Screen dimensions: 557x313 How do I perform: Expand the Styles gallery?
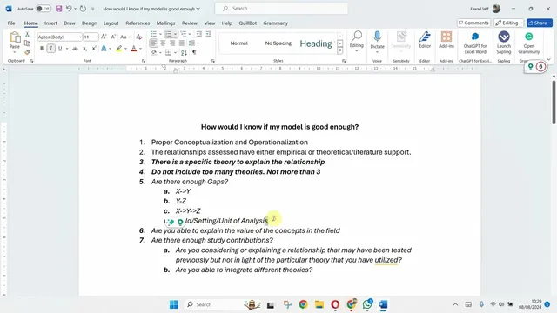pos(340,51)
